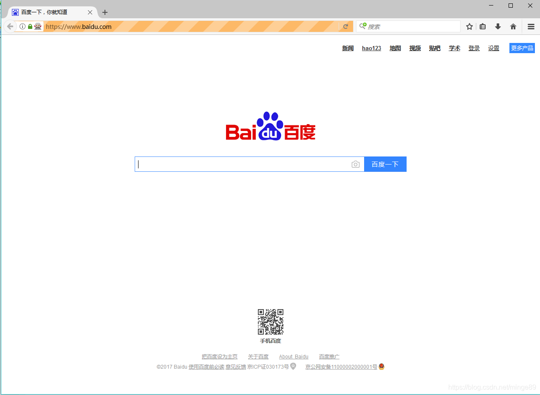Click the URL address field
This screenshot has width=540, height=395.
click(191, 26)
